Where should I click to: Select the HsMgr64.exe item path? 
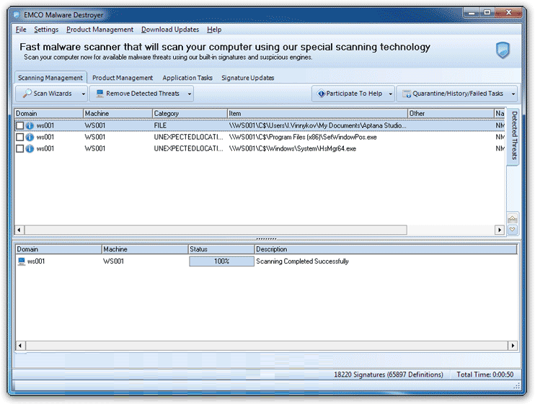click(x=293, y=149)
